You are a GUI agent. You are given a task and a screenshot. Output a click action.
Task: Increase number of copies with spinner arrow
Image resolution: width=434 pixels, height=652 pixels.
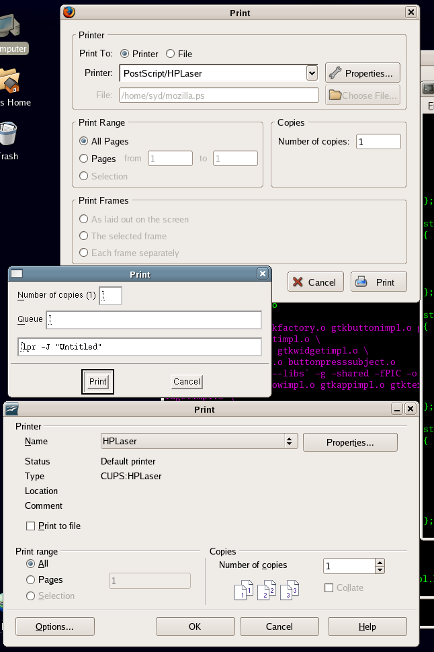coord(380,562)
